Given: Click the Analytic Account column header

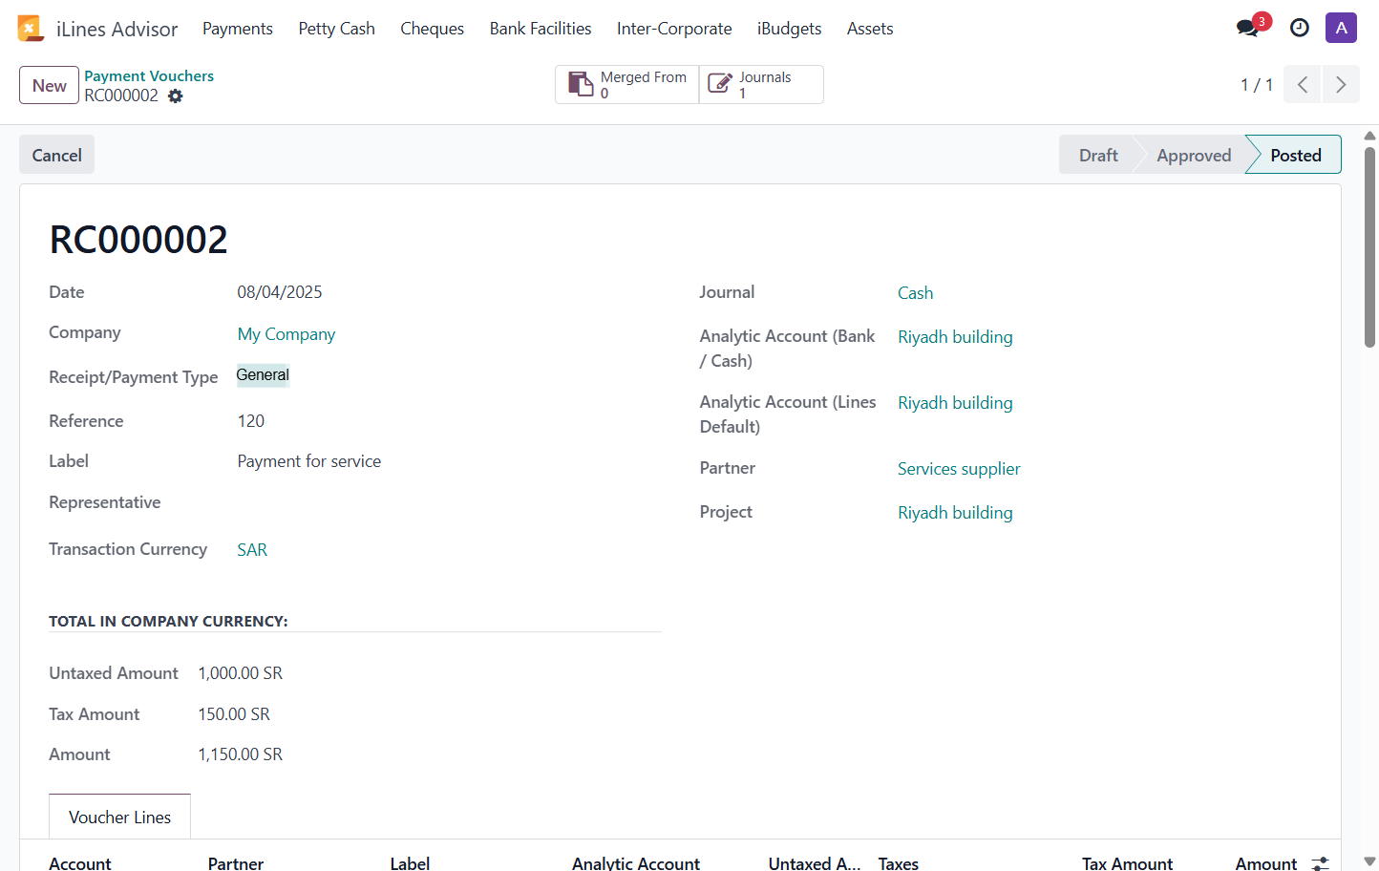Looking at the screenshot, I should coord(636,863).
